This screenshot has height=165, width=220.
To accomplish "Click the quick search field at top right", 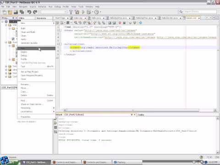I will point(198,12).
